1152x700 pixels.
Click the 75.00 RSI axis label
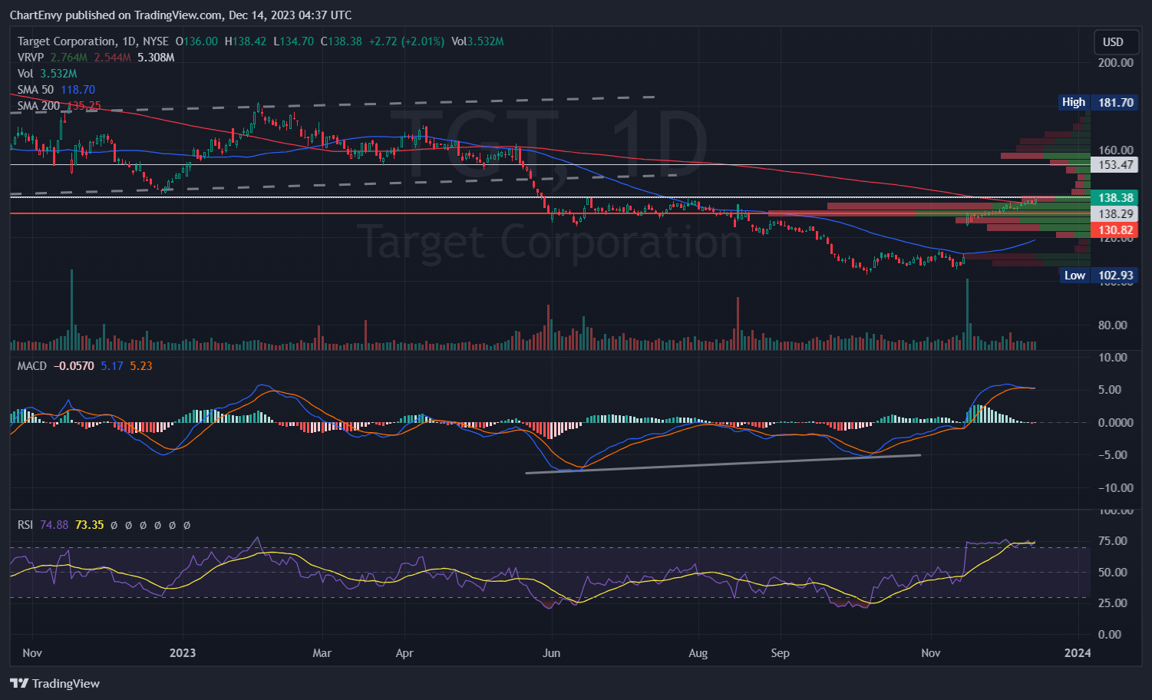(x=1113, y=541)
